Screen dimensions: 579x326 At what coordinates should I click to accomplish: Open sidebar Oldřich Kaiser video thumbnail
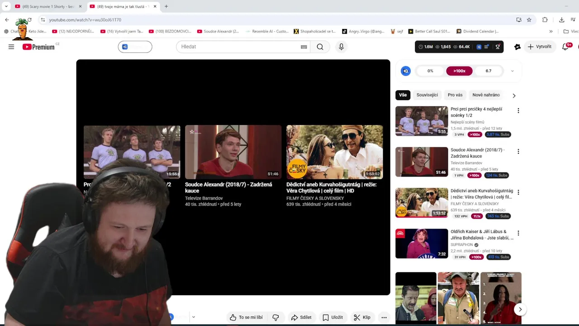click(422, 244)
